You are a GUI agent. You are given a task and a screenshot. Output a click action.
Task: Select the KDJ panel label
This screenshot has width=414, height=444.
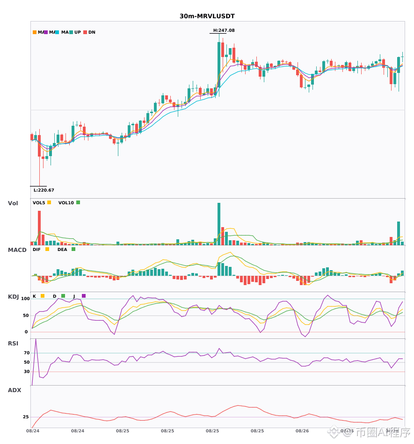click(13, 297)
